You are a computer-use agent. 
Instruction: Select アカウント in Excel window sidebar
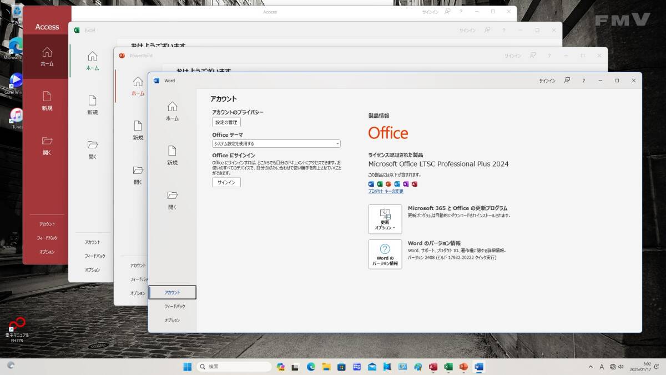pyautogui.click(x=93, y=242)
